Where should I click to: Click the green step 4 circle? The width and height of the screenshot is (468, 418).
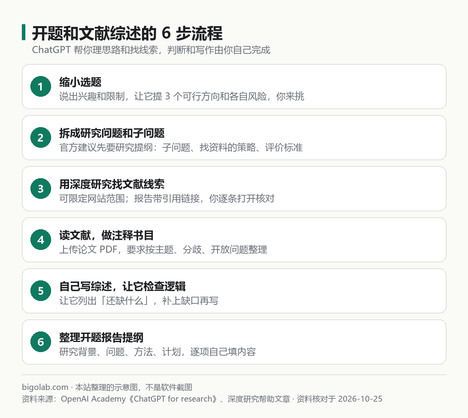pyautogui.click(x=41, y=240)
